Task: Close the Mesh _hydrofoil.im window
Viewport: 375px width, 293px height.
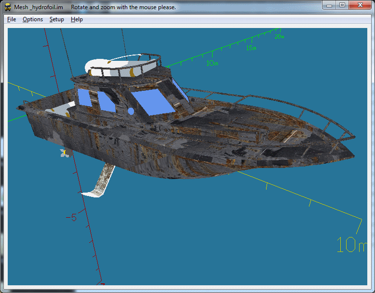Action: coord(359,5)
